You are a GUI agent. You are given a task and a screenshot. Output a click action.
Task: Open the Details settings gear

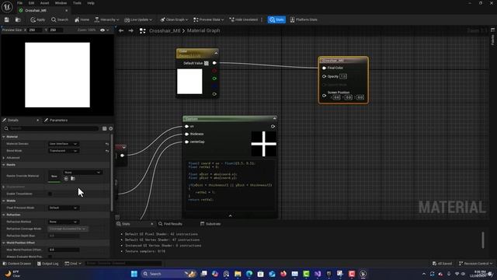point(110,128)
